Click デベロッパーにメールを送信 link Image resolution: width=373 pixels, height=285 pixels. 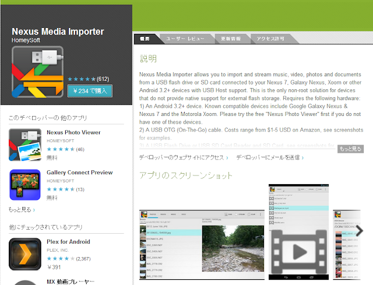pyautogui.click(x=270, y=157)
